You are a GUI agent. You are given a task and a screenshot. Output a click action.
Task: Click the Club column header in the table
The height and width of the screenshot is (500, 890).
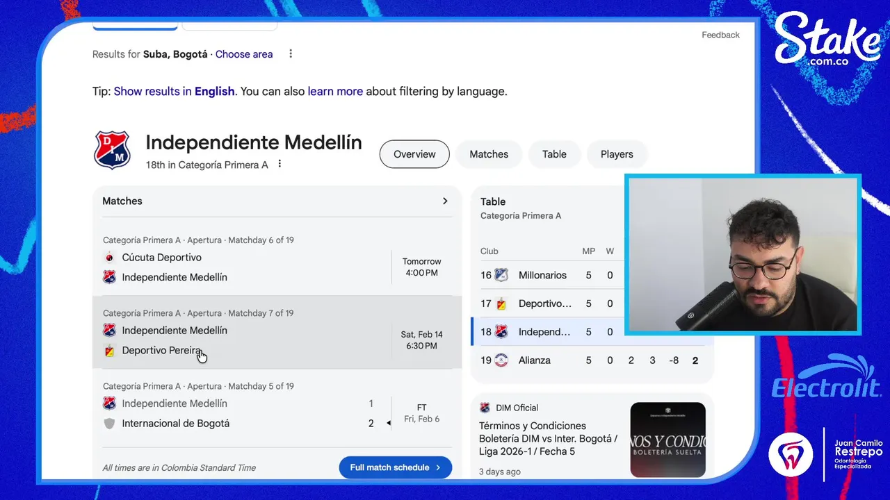coord(489,251)
